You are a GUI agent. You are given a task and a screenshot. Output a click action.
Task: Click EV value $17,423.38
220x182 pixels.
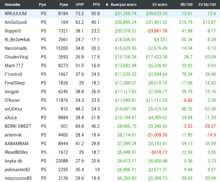157,57
